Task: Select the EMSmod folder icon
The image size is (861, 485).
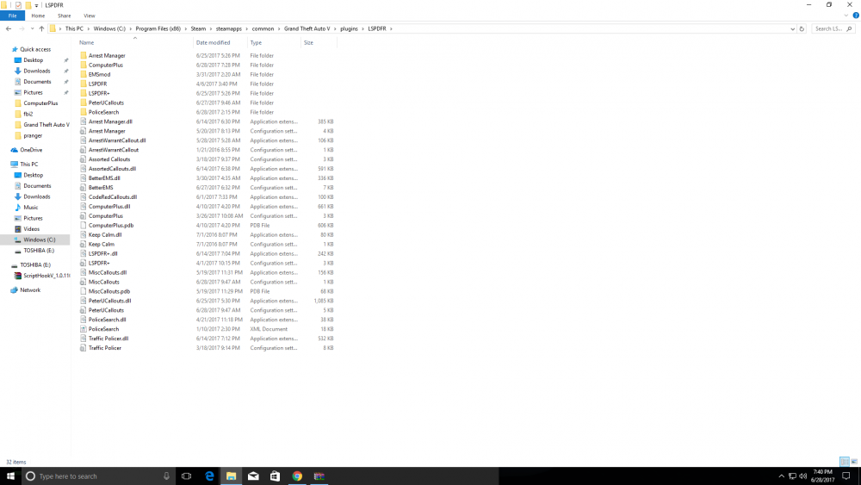Action: pyautogui.click(x=84, y=74)
